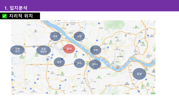Click the 지리적 위치 heading text
Screen dimensions: 179x100
coord(21,16)
